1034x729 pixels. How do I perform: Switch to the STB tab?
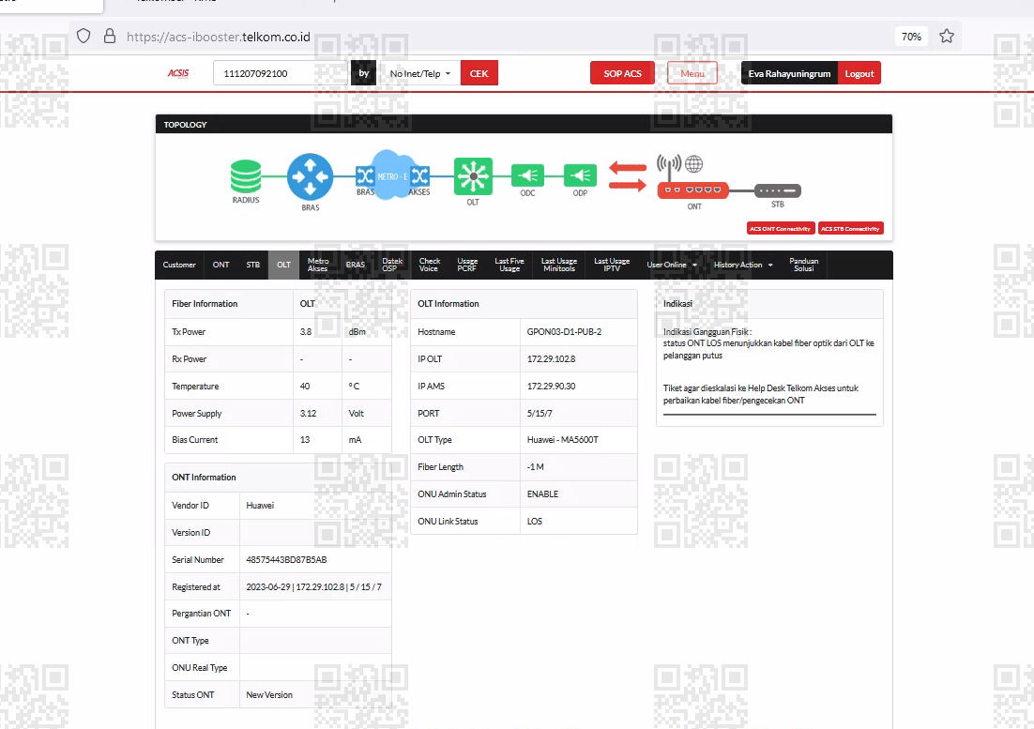pos(253,265)
